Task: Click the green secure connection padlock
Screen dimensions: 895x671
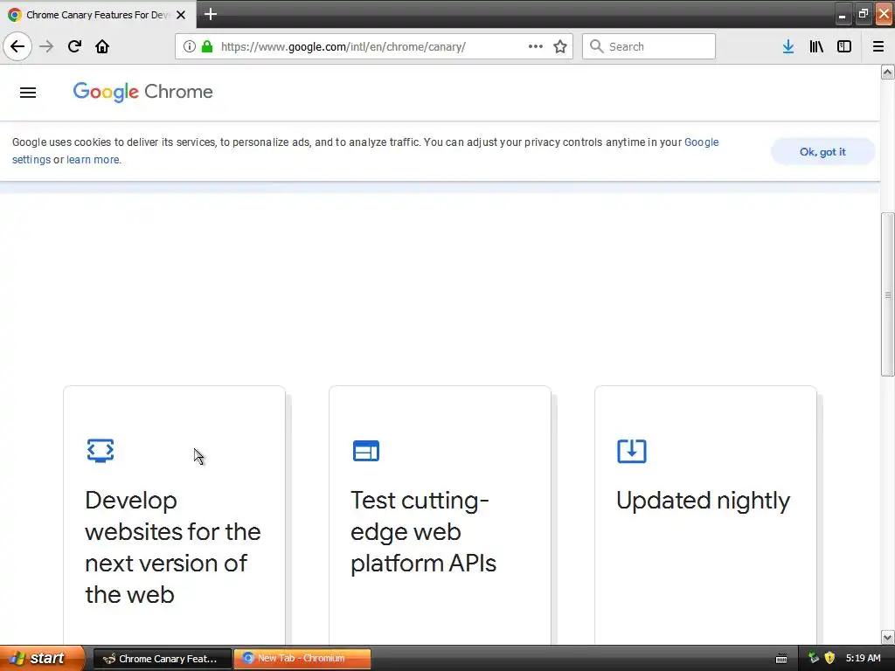Action: coord(207,46)
